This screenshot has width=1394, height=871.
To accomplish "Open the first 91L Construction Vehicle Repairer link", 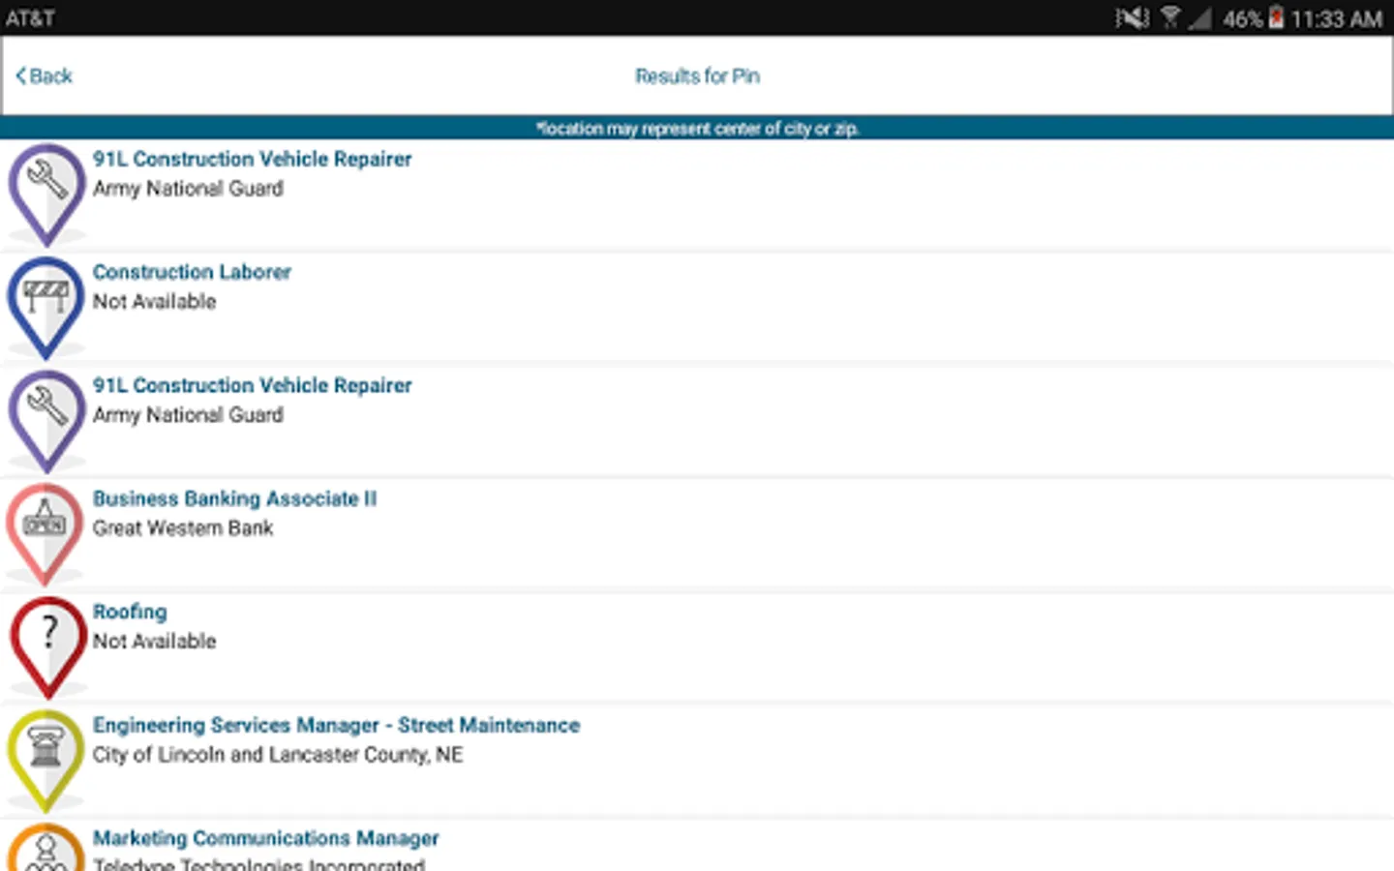I will (x=252, y=159).
